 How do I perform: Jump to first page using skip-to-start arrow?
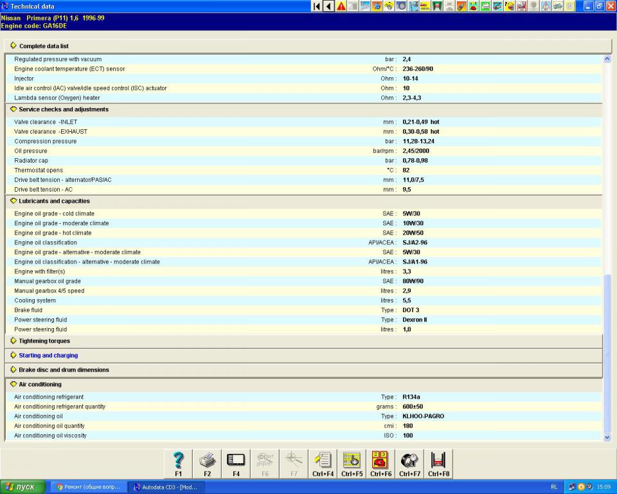pos(317,6)
